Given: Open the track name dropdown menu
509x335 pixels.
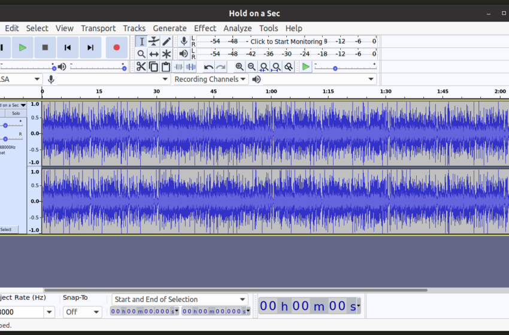Looking at the screenshot, I should coord(23,105).
